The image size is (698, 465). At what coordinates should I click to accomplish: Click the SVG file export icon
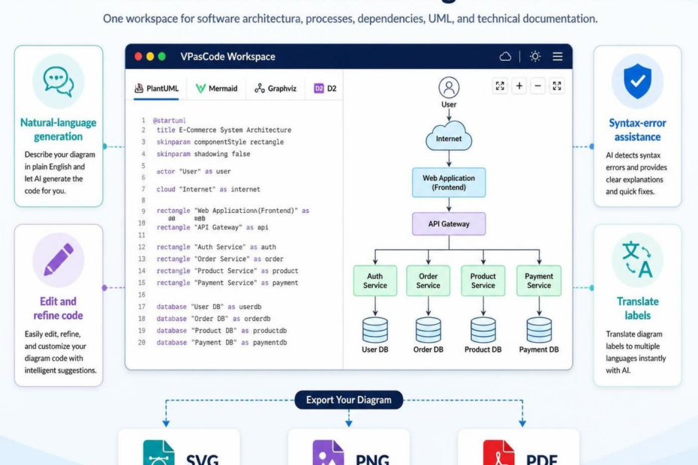point(159,453)
